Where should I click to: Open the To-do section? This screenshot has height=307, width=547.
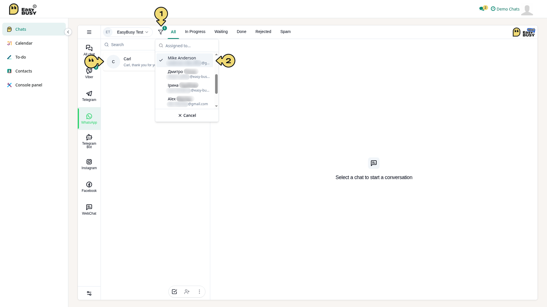(34, 57)
